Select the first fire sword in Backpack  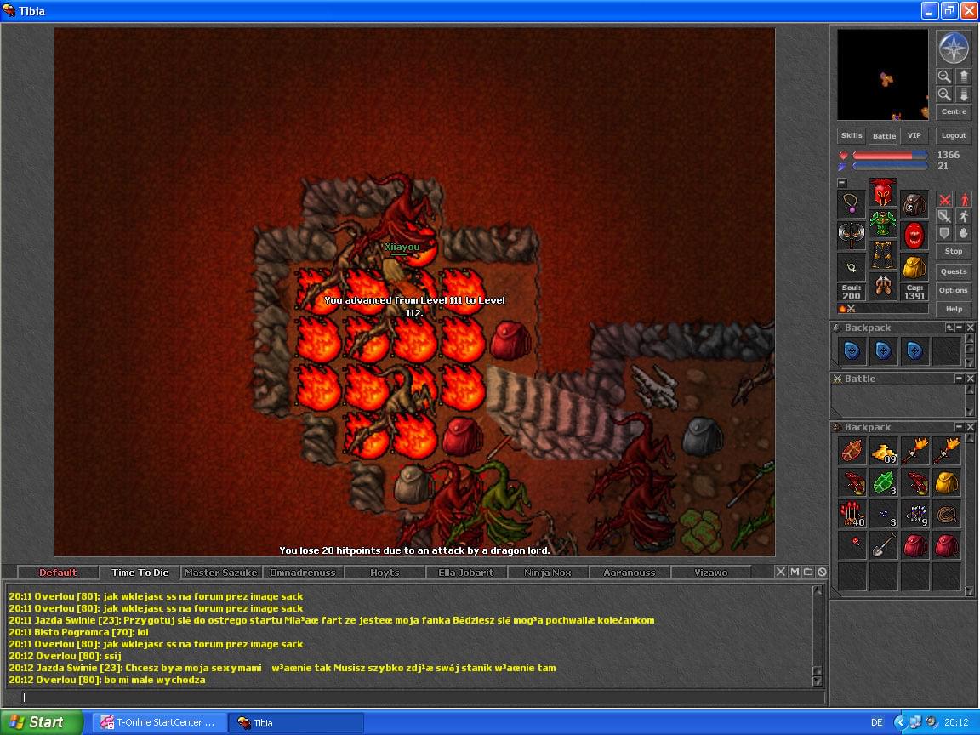[914, 451]
